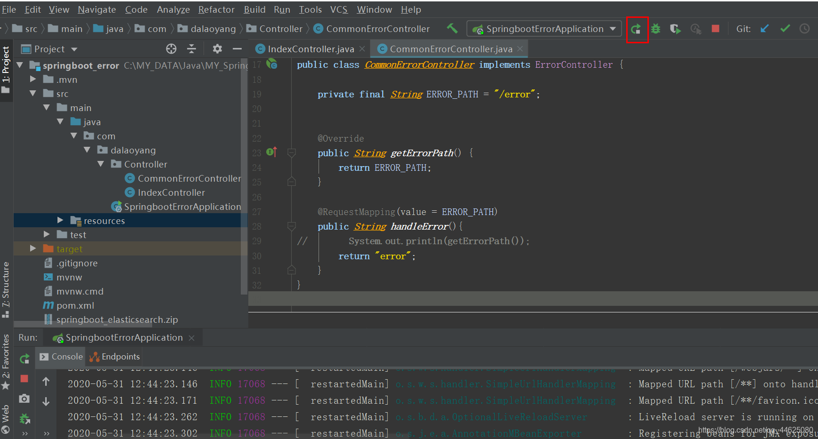Toggle fold end marker at line 25
The image size is (818, 439).
pos(292,182)
